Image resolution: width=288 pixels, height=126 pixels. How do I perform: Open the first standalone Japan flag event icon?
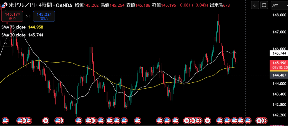(x=46, y=120)
